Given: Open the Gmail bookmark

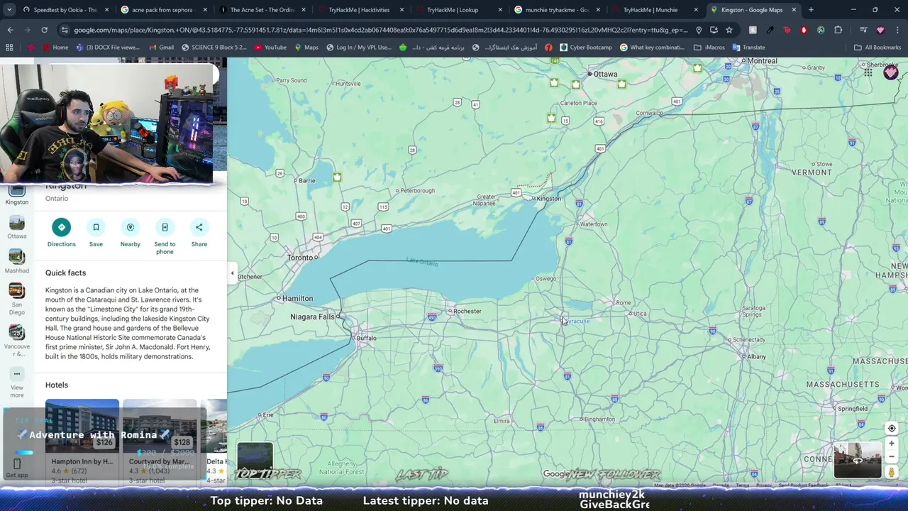Looking at the screenshot, I should [x=161, y=48].
